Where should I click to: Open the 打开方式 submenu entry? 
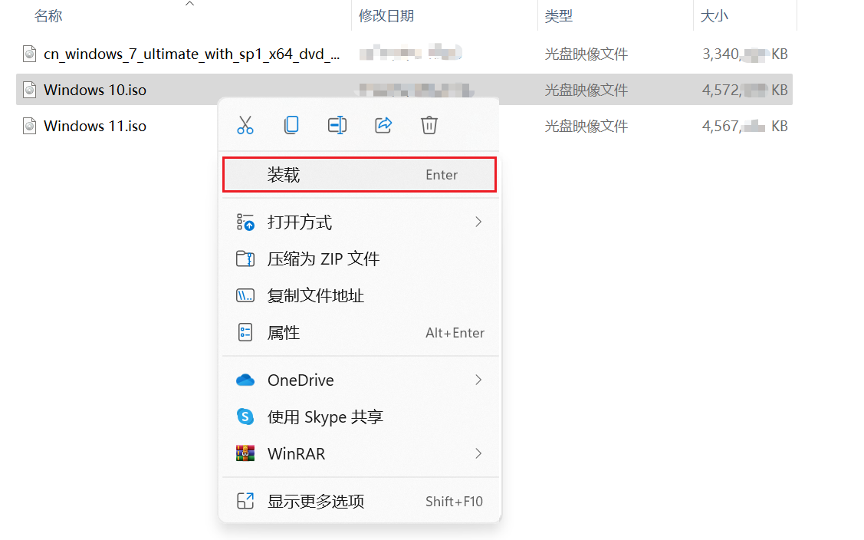pyautogui.click(x=360, y=222)
